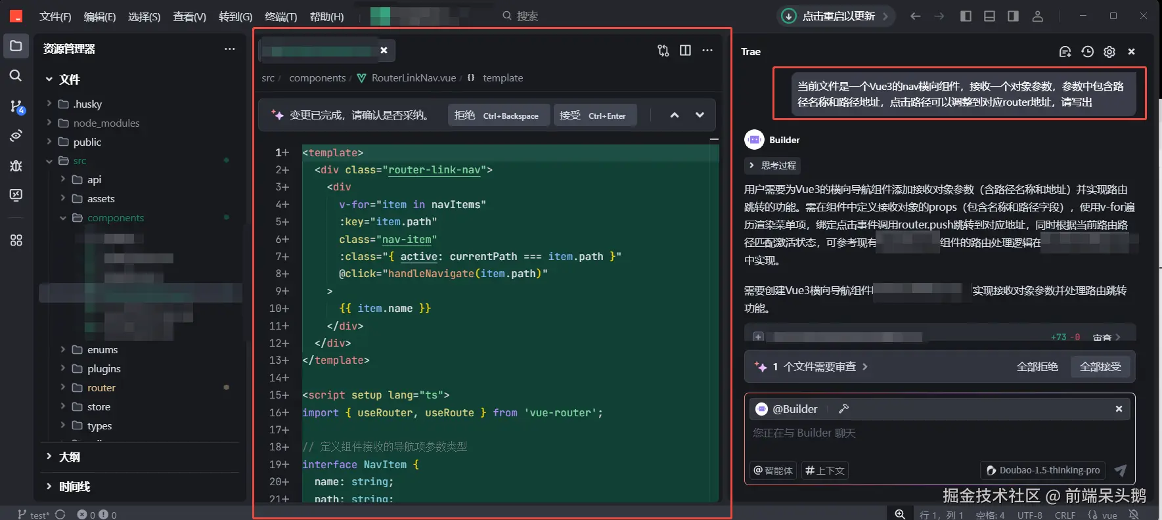Click the Trae logo in title bar
The image size is (1162, 520).
[x=16, y=16]
